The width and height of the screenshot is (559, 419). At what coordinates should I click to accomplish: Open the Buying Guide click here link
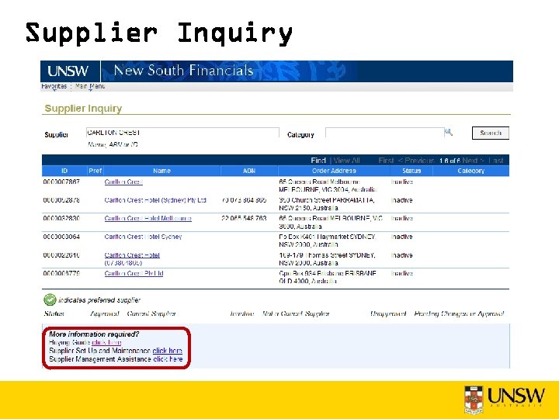click(x=106, y=342)
